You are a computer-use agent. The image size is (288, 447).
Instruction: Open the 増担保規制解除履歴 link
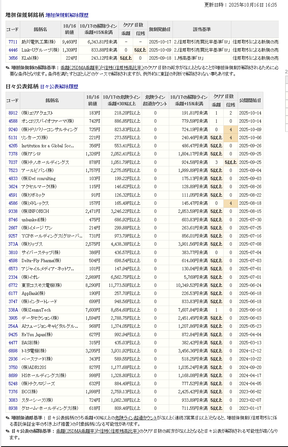67,15
